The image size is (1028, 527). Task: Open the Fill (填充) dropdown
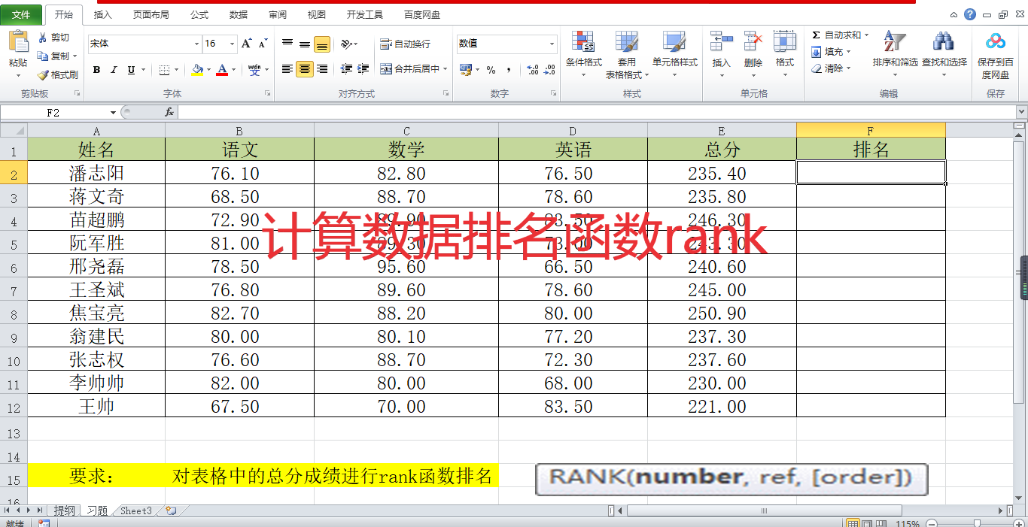point(831,52)
